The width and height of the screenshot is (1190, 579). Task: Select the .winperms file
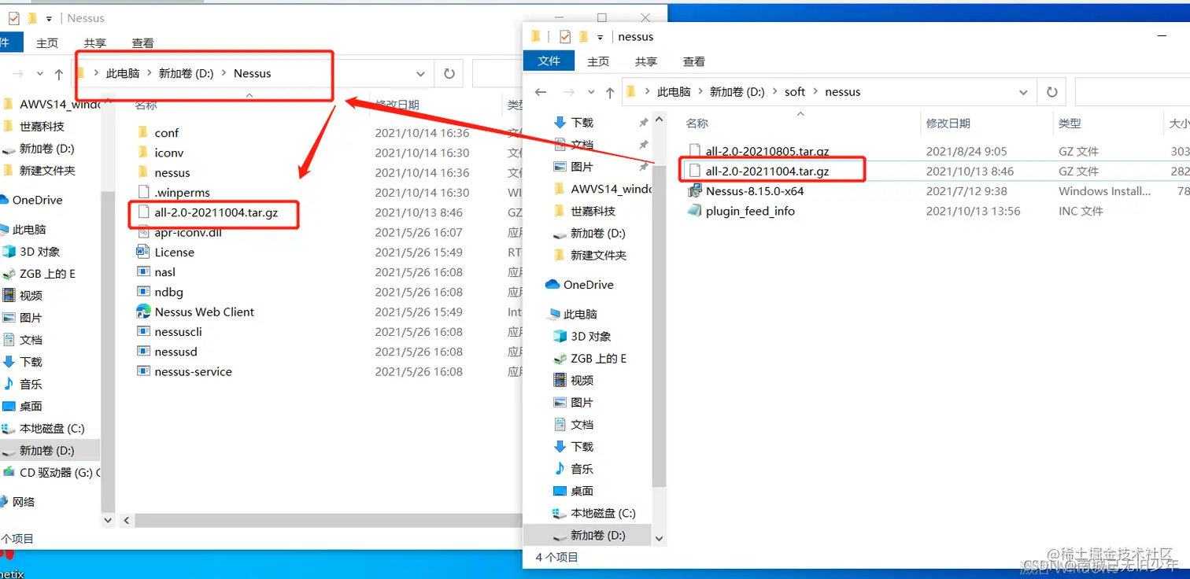pos(182,192)
